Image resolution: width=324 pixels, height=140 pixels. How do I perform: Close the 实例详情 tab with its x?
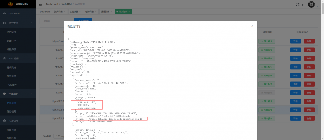pos(80,12)
